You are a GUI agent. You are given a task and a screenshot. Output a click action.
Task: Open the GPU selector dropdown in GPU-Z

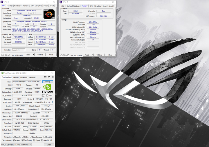pos(16,145)
